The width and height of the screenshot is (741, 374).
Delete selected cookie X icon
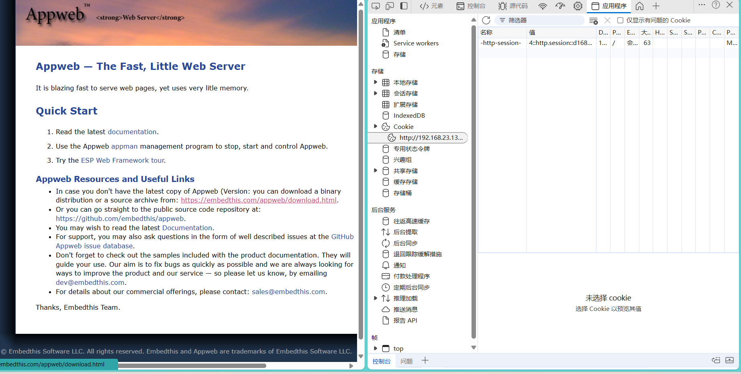(x=607, y=20)
